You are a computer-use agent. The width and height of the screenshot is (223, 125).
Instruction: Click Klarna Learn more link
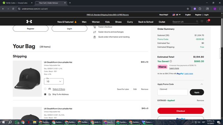pyautogui.click(x=174, y=68)
